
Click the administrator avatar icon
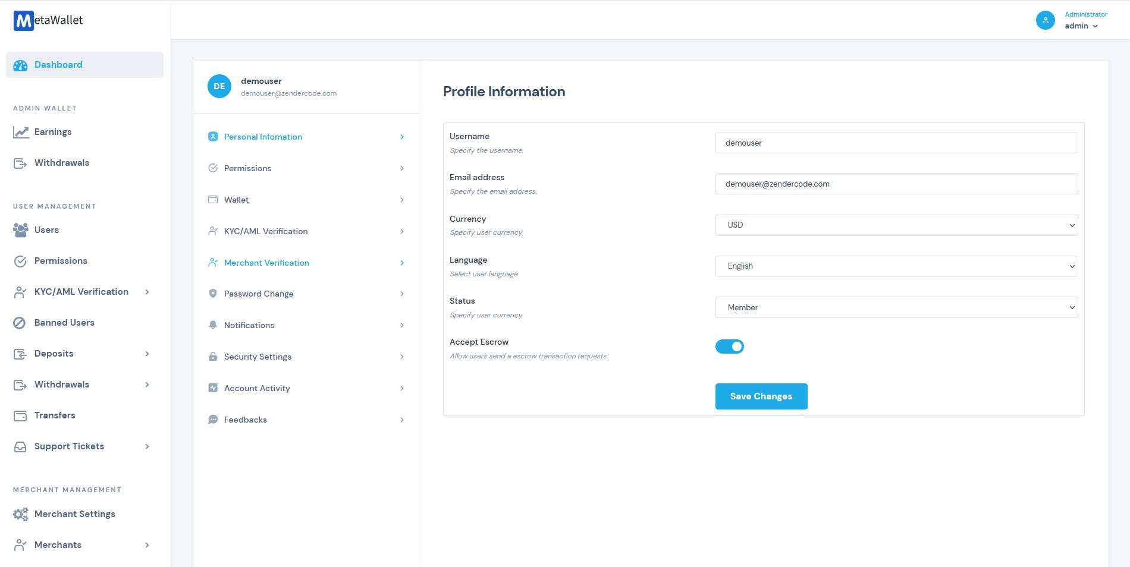click(x=1045, y=20)
